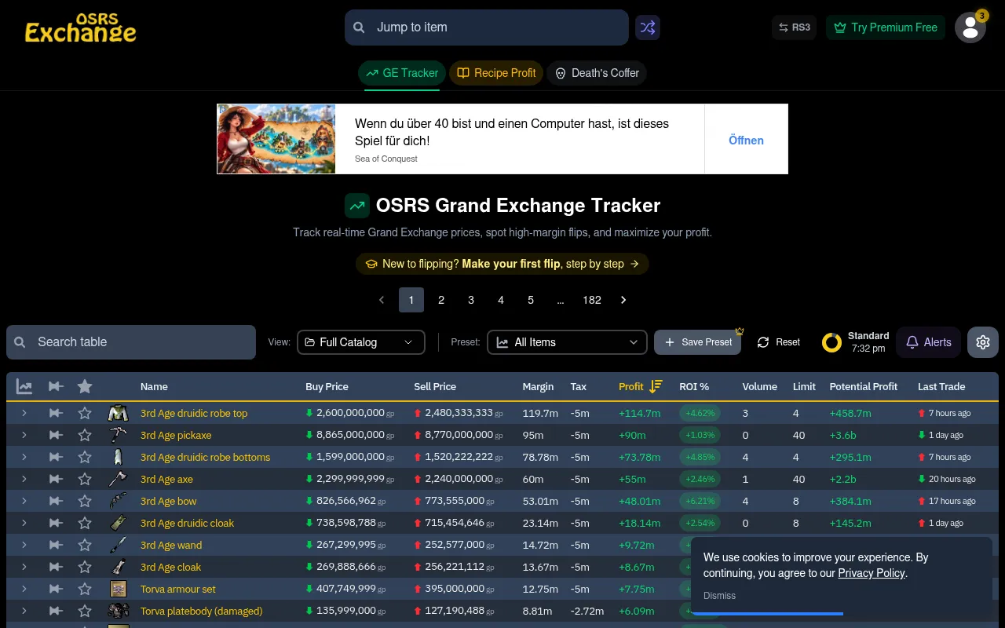Click the random item shuffle icon

(x=648, y=27)
